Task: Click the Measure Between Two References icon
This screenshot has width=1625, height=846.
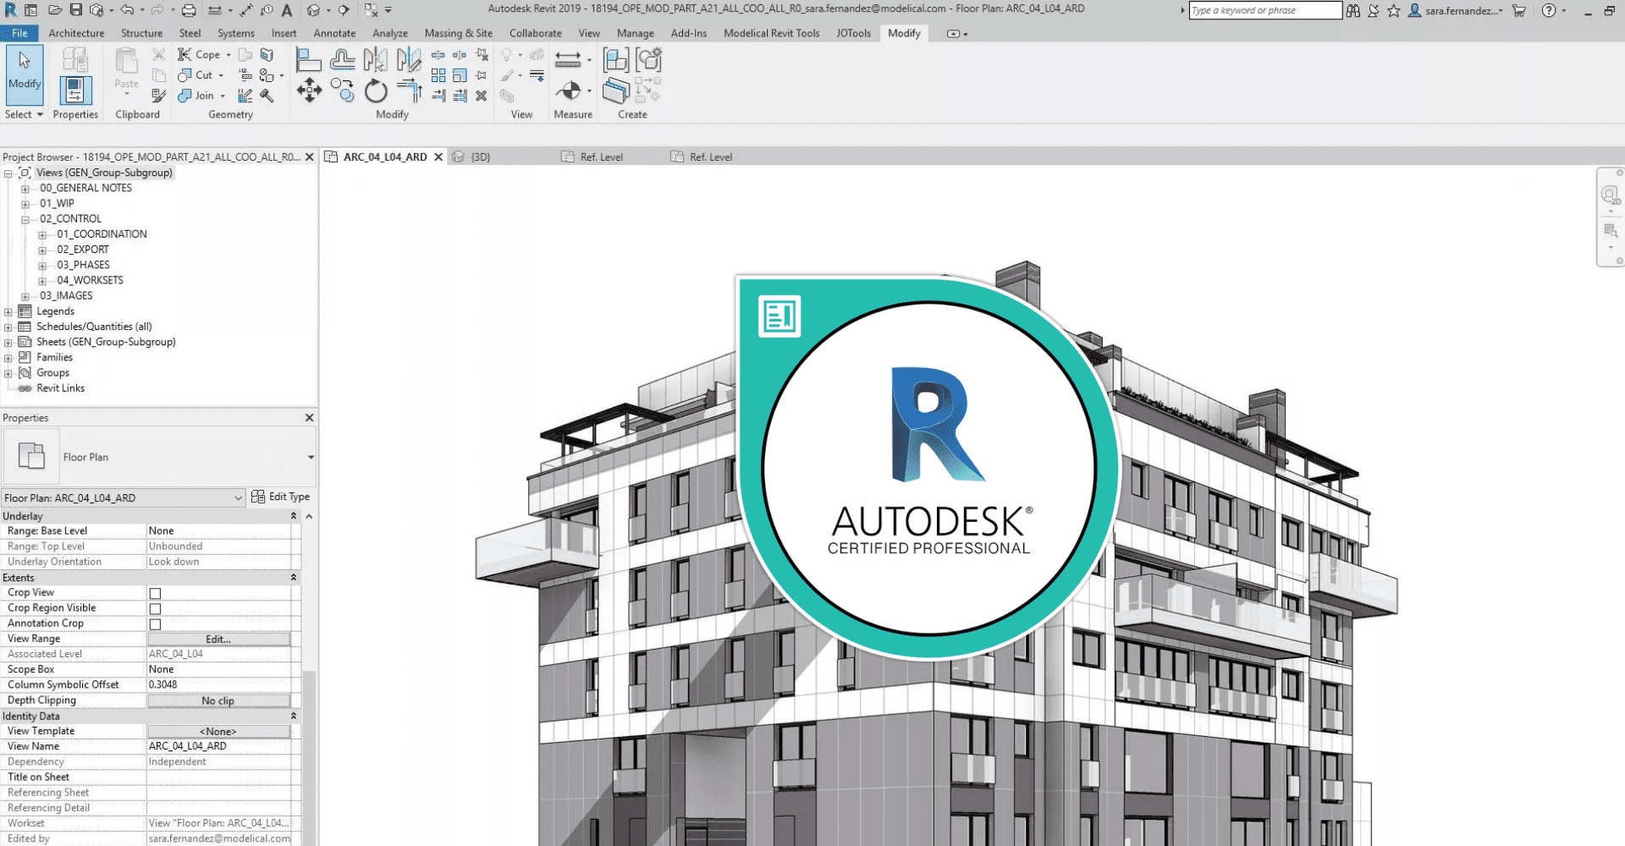Action: pos(568,59)
